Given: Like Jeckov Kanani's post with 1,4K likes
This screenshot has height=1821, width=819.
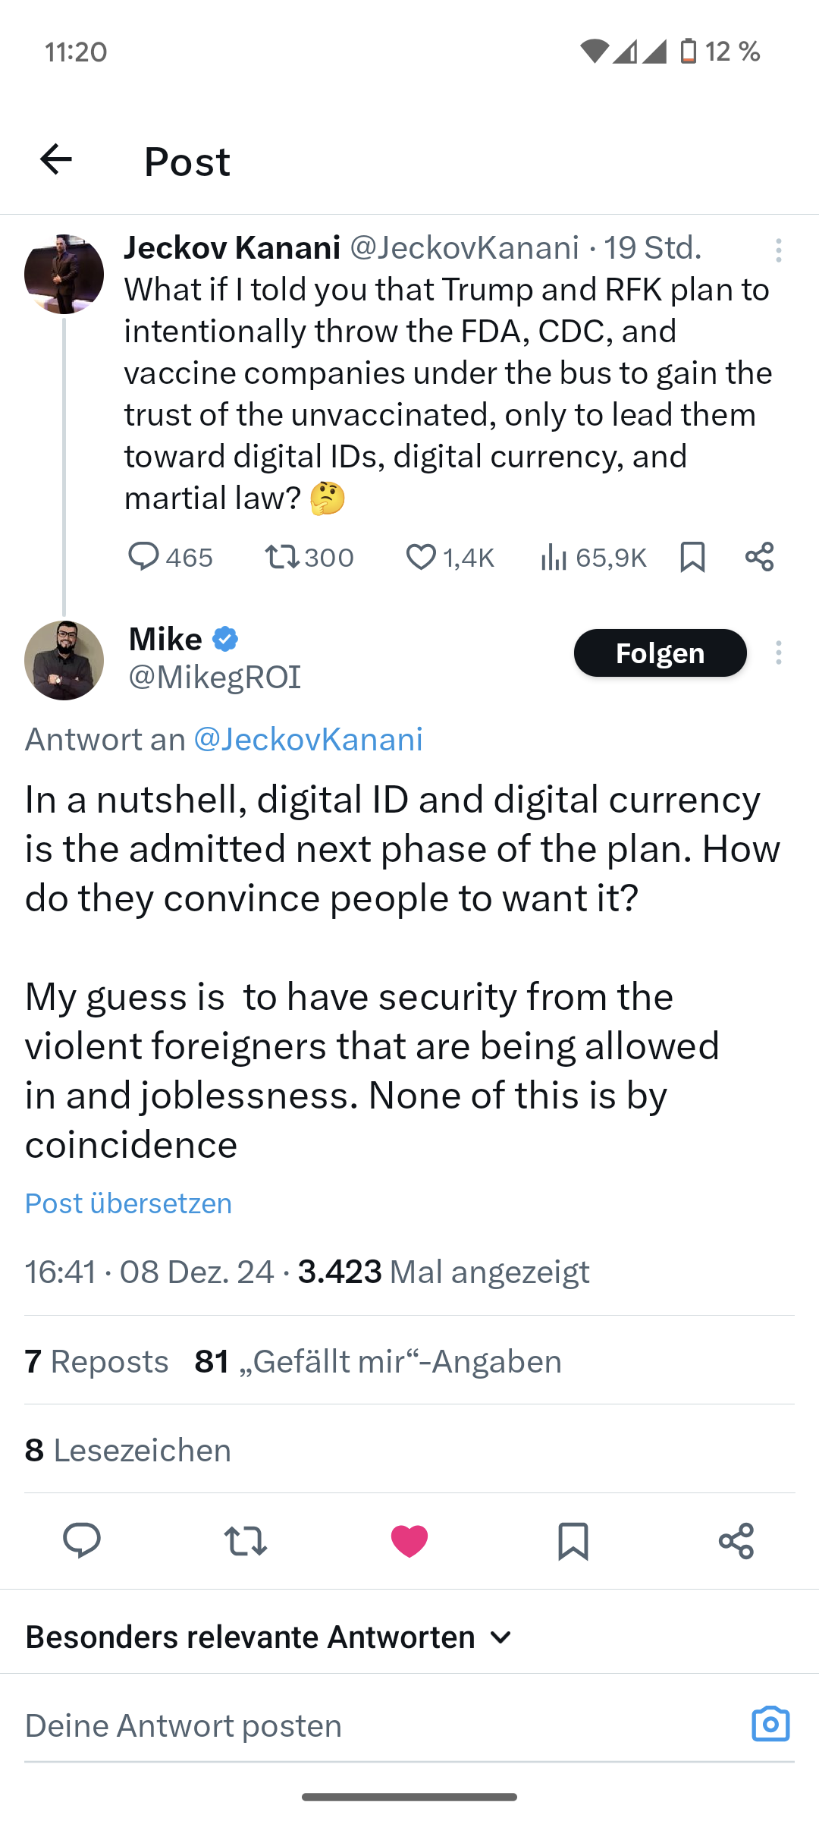Looking at the screenshot, I should (421, 558).
